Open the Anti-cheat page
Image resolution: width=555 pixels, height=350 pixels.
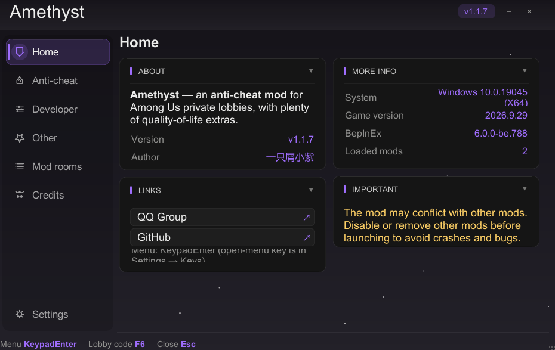pyautogui.click(x=58, y=80)
